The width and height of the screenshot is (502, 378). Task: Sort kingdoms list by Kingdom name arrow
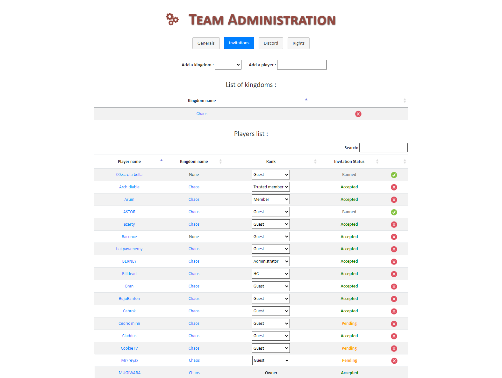(x=306, y=100)
